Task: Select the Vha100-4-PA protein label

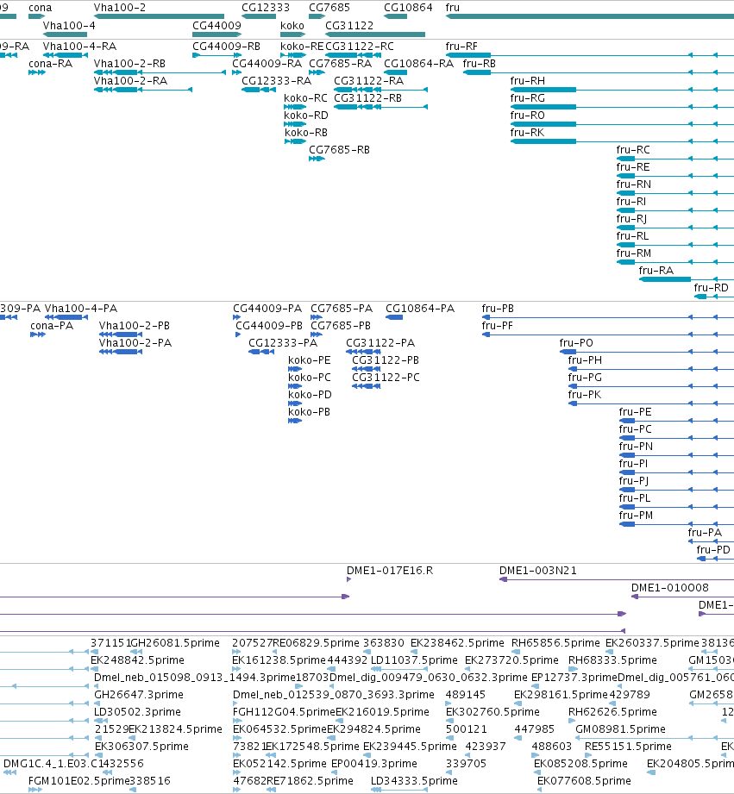Action: tap(80, 308)
